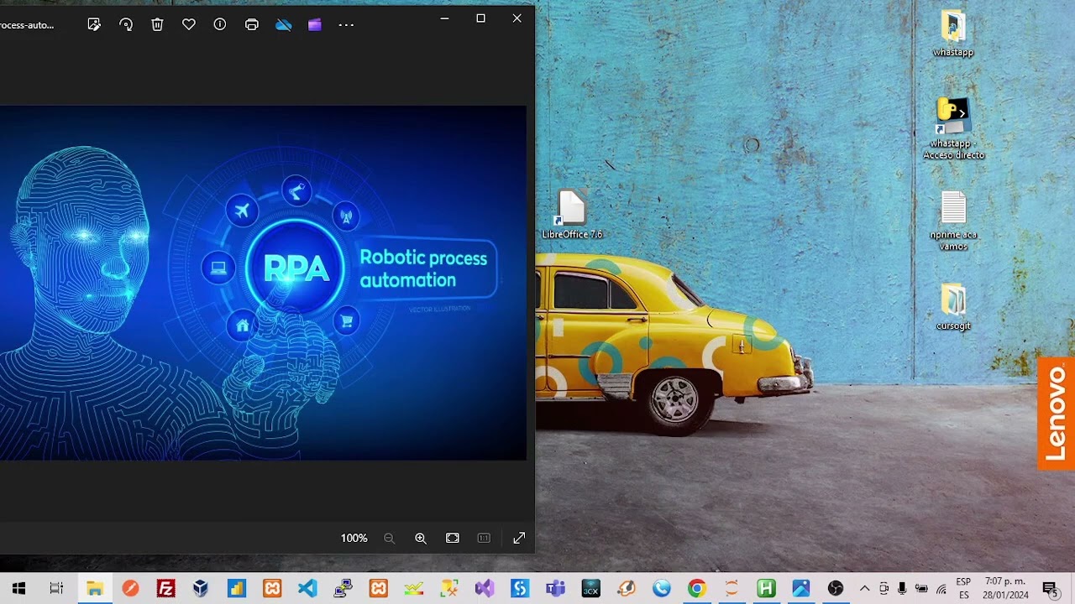This screenshot has height=604, width=1075.
Task: Open Clipchamp video editor icon
Action: [315, 25]
